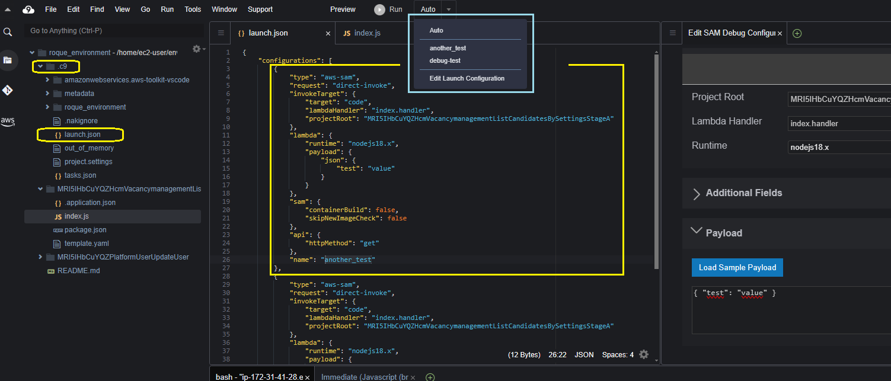Expand the MRI5IHbCuYQZPlatformUserUpdateUser folder

point(40,257)
